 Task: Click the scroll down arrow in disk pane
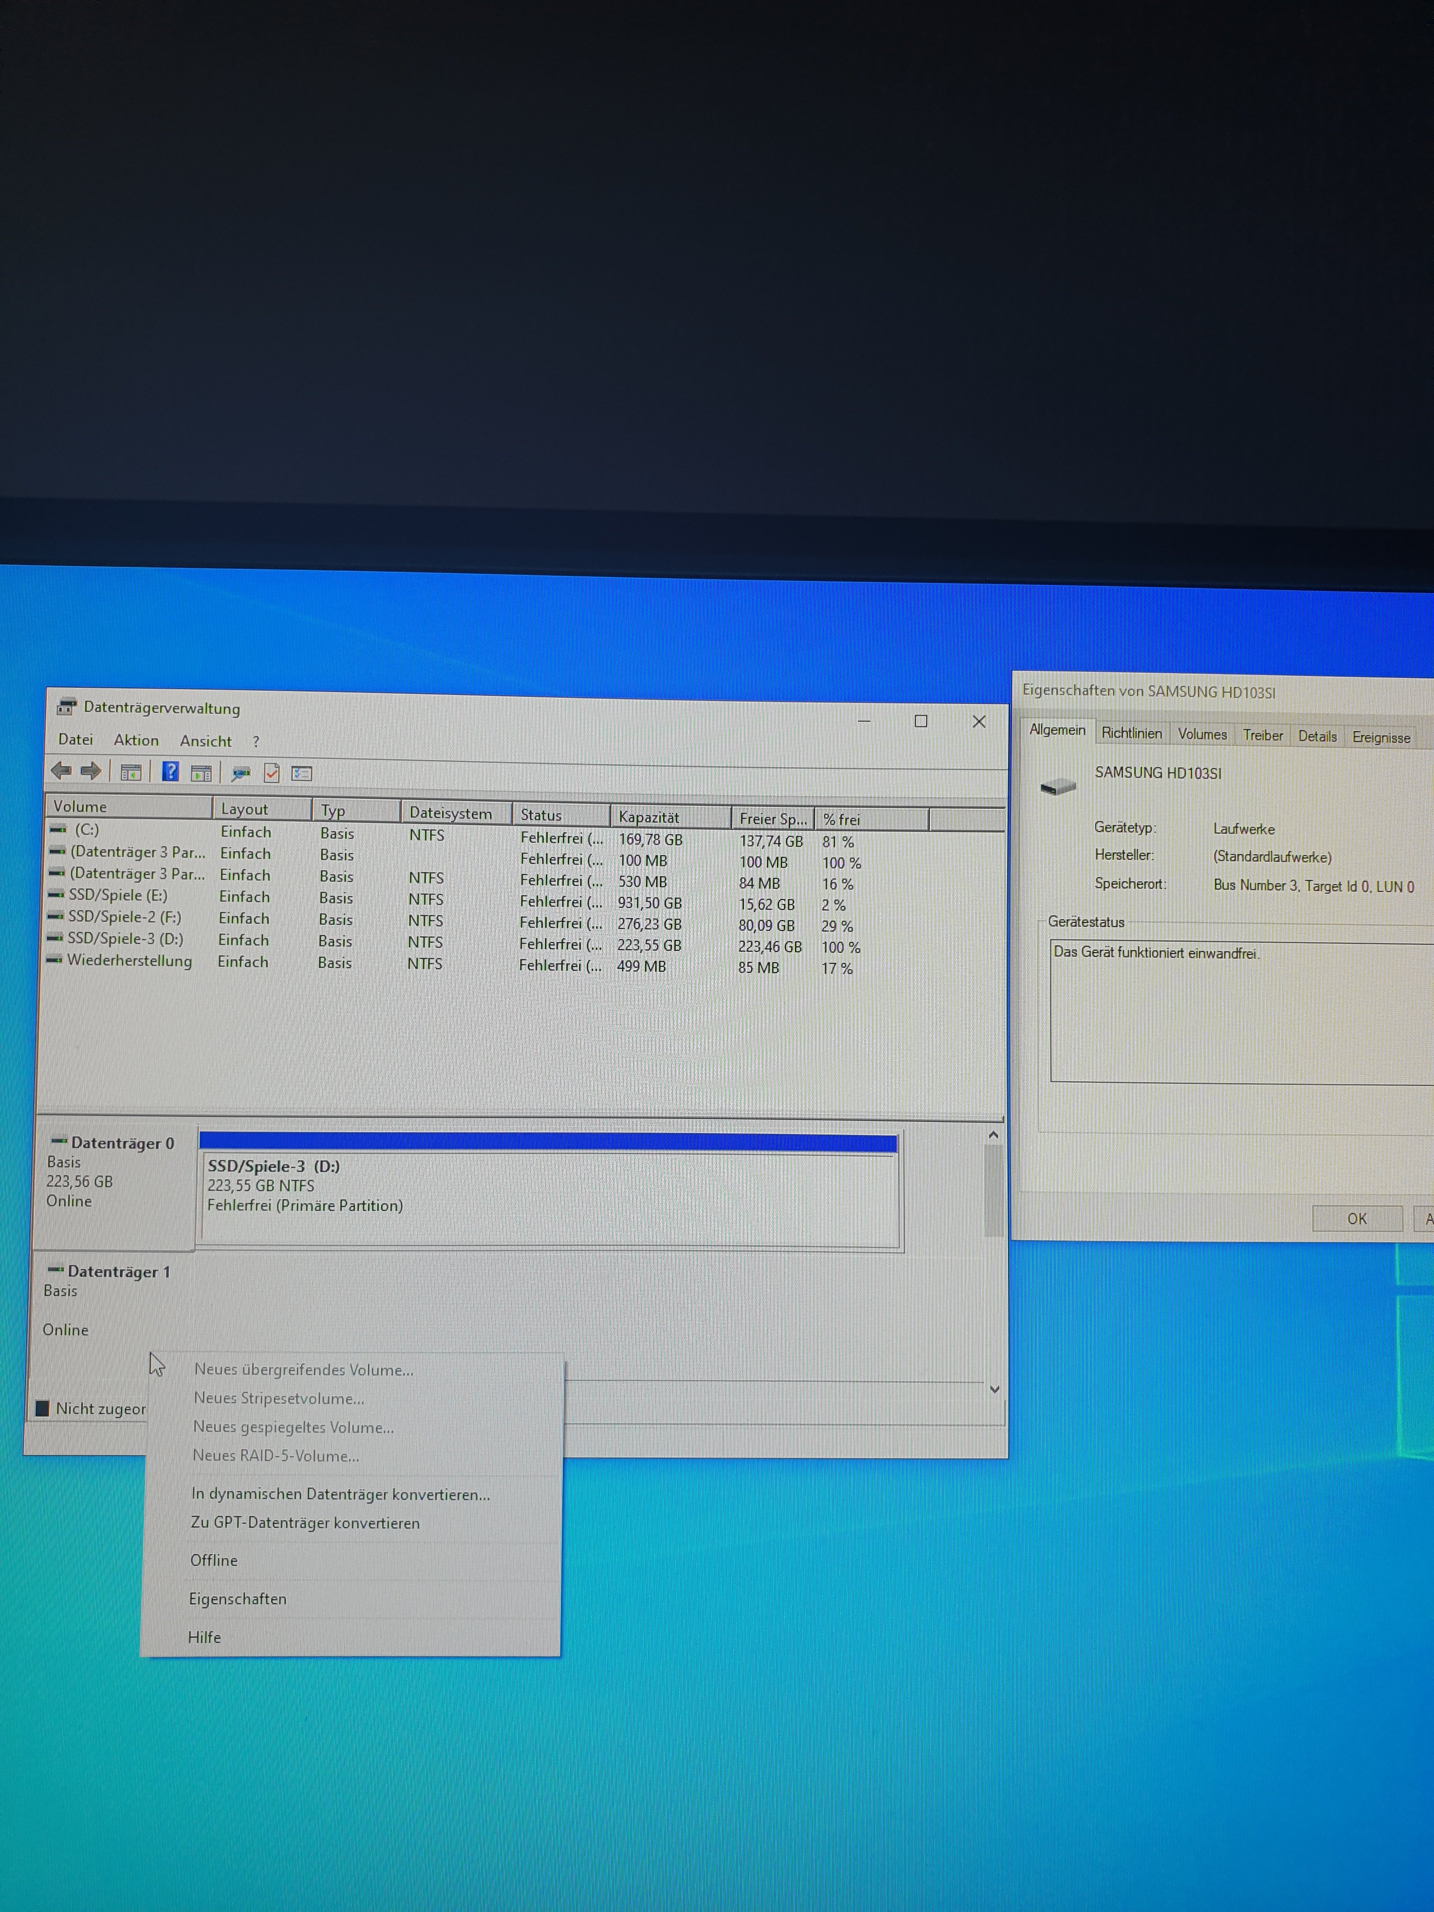click(x=994, y=1389)
